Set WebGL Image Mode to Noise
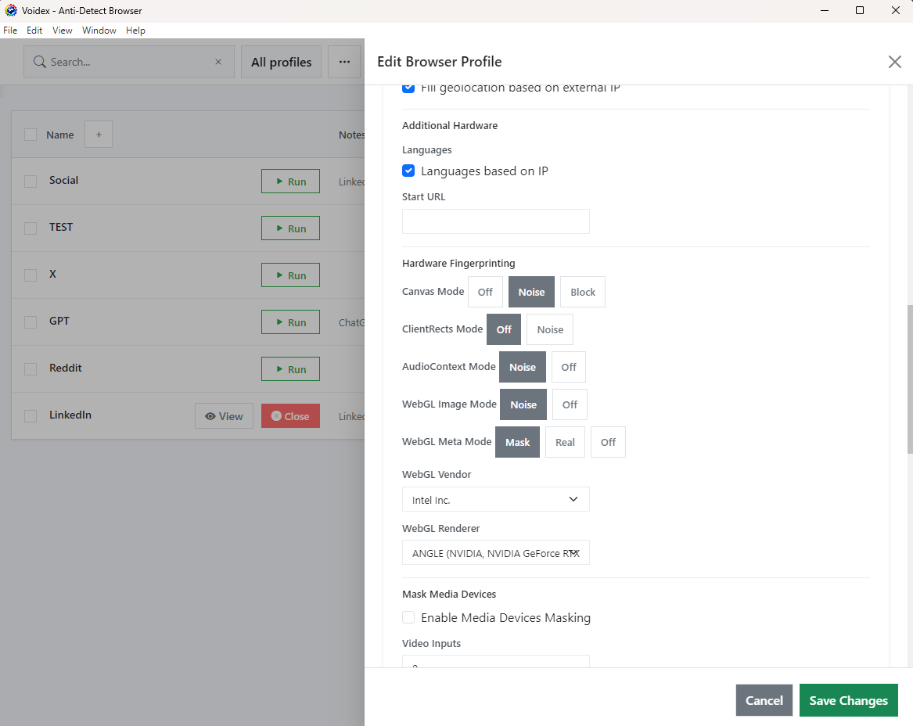 pos(523,404)
